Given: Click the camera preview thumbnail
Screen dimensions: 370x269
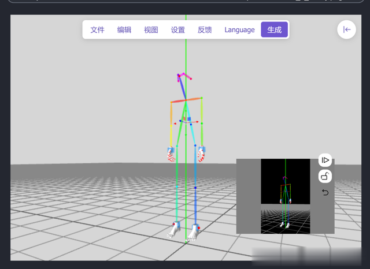Looking at the screenshot, I should coord(285,196).
